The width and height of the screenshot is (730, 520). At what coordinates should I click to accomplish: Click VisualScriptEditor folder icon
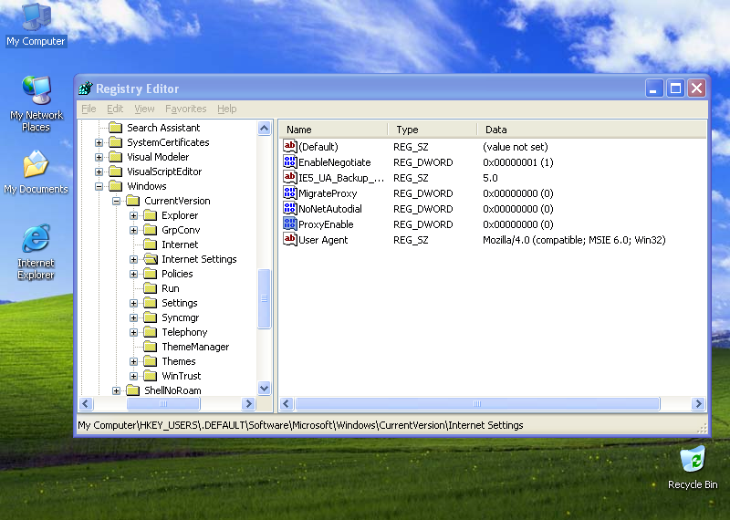click(x=116, y=172)
